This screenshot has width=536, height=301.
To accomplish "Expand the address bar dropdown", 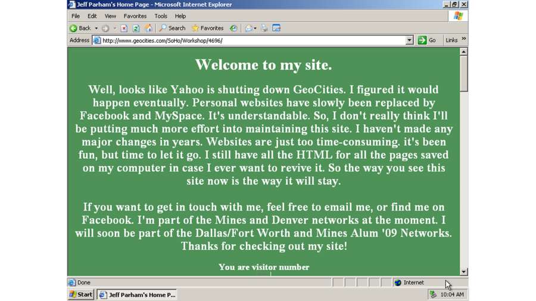I will (410, 40).
